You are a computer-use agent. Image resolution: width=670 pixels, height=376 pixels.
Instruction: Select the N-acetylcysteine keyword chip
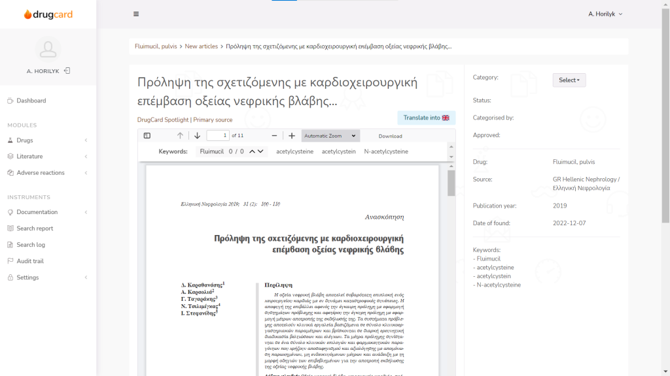tap(386, 151)
